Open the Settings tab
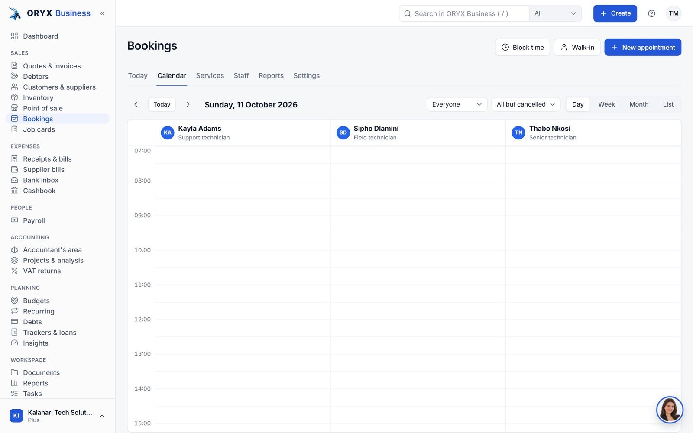Image resolution: width=693 pixels, height=433 pixels. [x=306, y=76]
